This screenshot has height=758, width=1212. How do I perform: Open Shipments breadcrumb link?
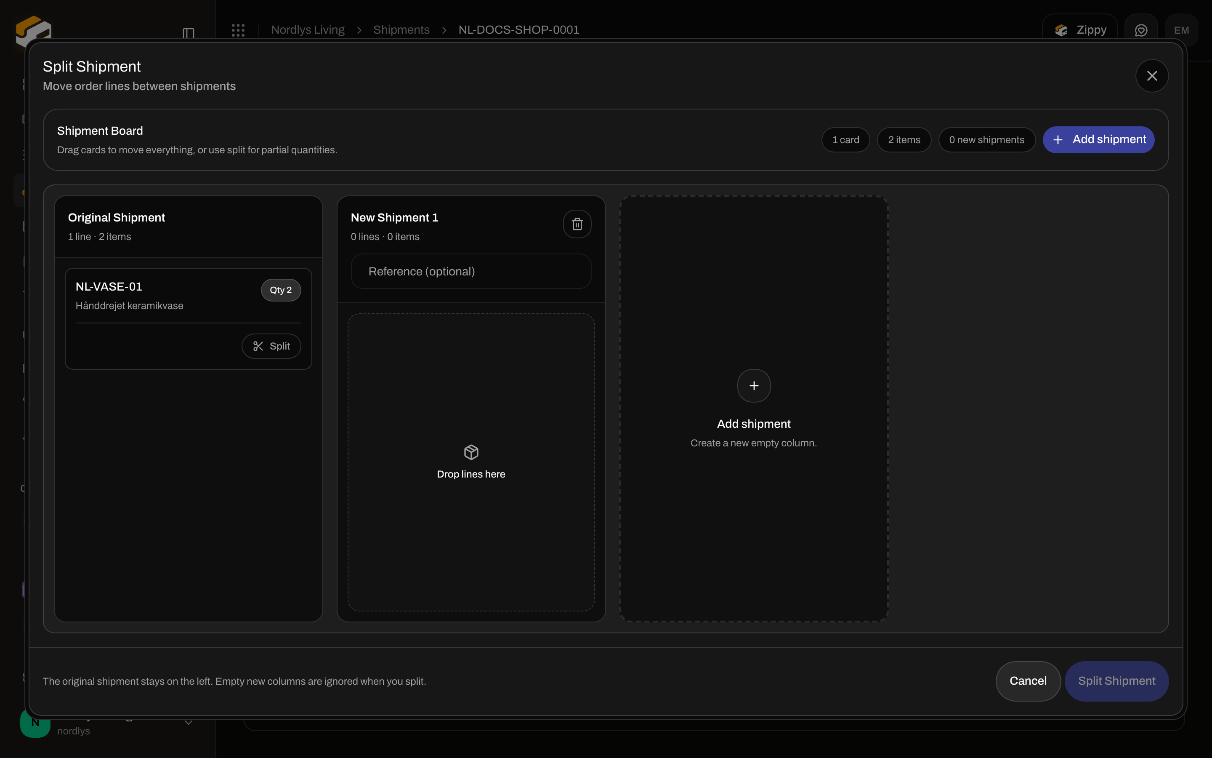(401, 30)
